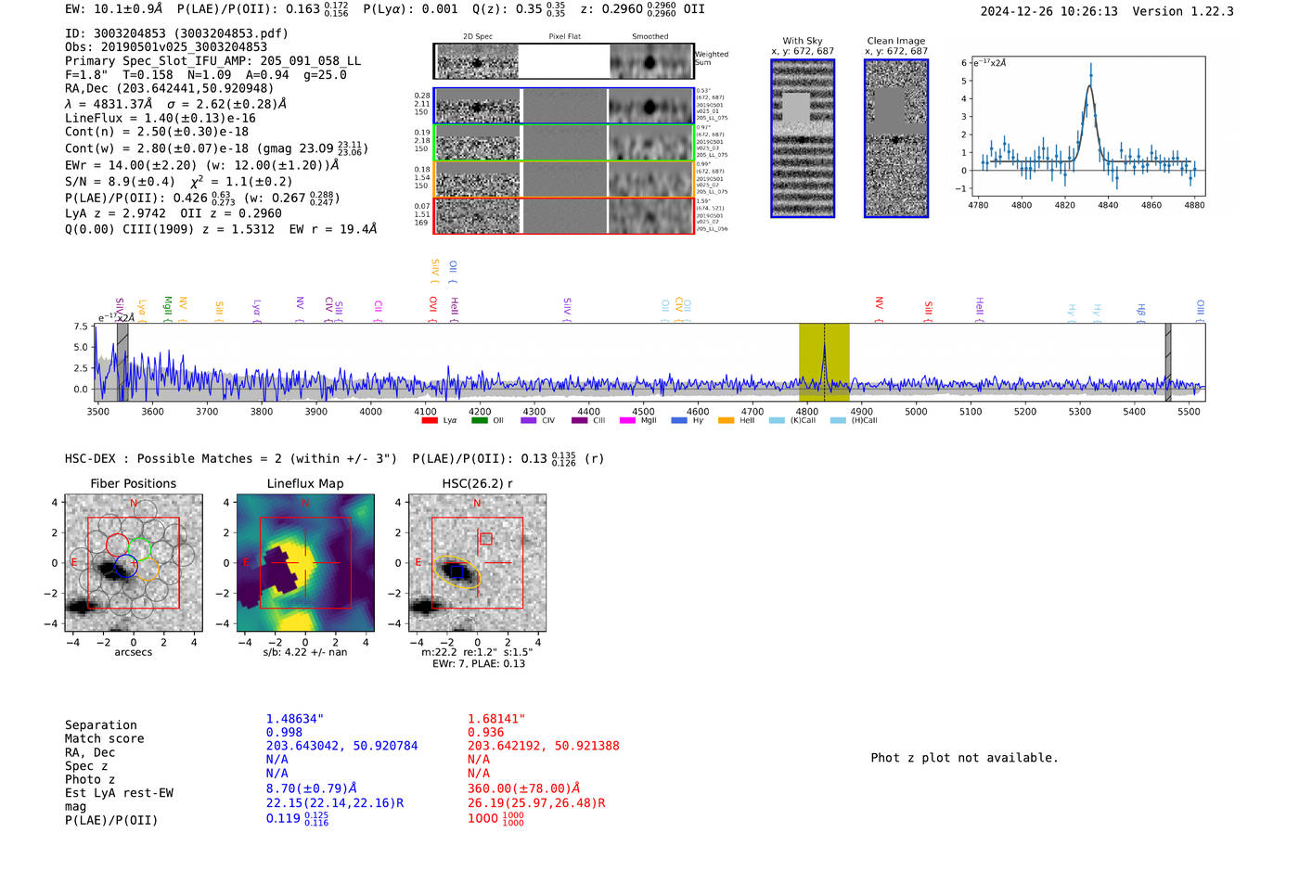Click the red NV line marker label

(880, 309)
